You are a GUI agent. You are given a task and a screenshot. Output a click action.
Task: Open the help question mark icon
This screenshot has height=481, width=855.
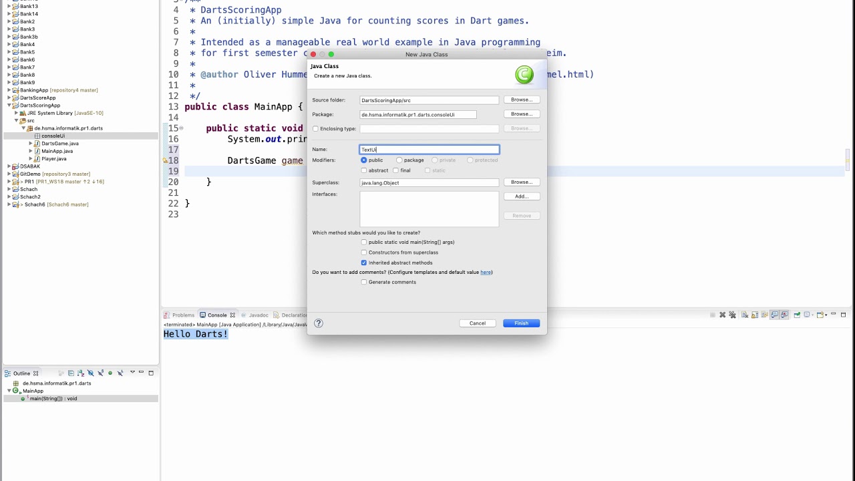pos(319,323)
